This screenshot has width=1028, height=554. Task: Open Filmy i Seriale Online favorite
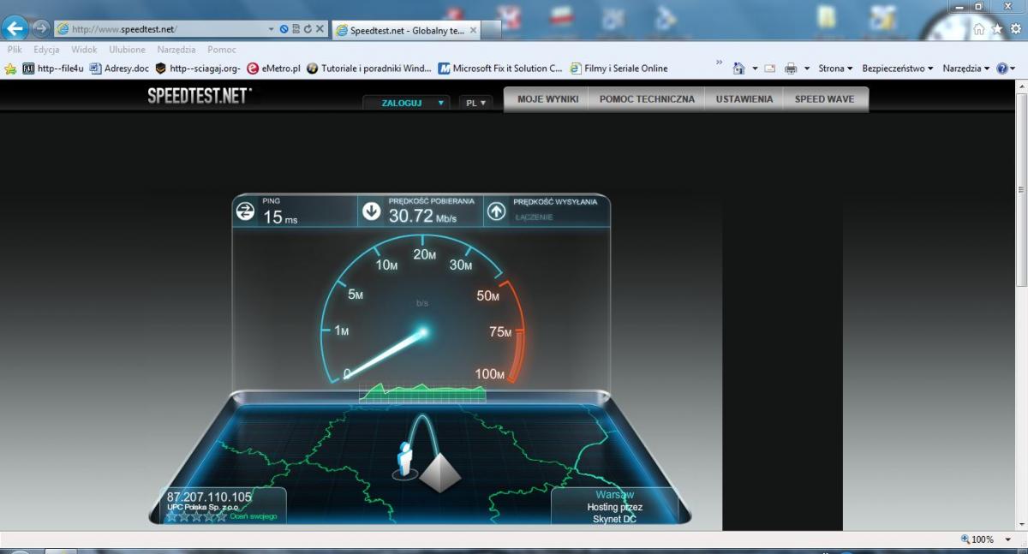(x=619, y=69)
